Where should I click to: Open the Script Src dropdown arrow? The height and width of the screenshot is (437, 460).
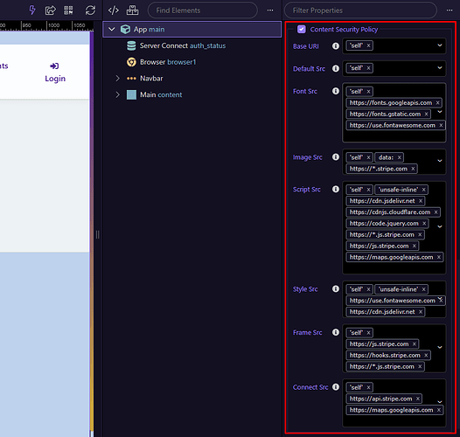[440, 226]
